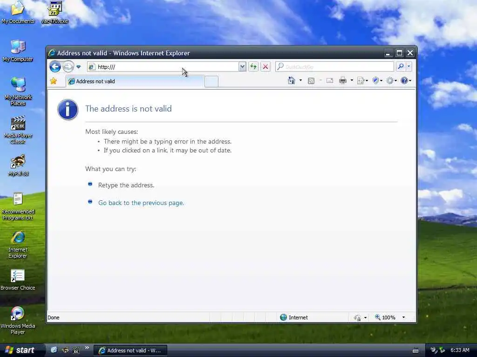The image size is (477, 357).
Task: Expand the zoom level dropdown arrow
Action: pos(403,317)
